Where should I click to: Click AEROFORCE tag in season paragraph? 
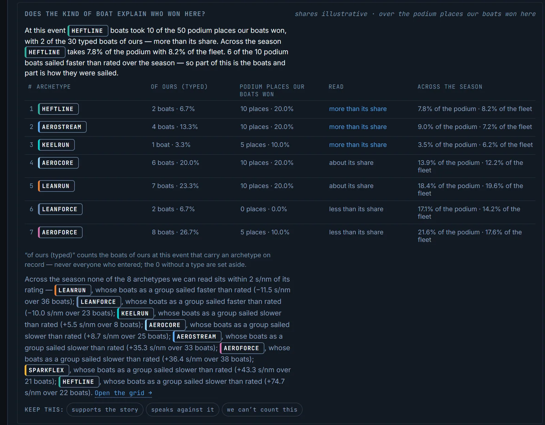pyautogui.click(x=242, y=348)
